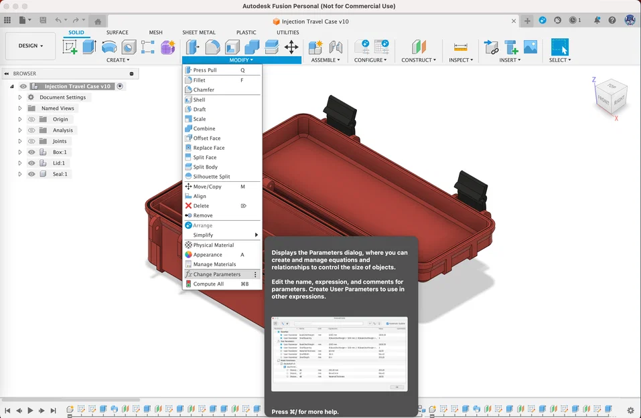Jump timeline to the beginning
The image size is (641, 418).
(x=7, y=410)
